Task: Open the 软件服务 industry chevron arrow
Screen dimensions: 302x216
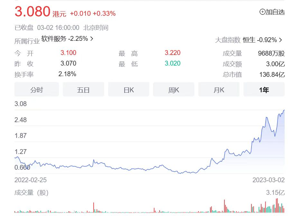Action: (x=92, y=39)
